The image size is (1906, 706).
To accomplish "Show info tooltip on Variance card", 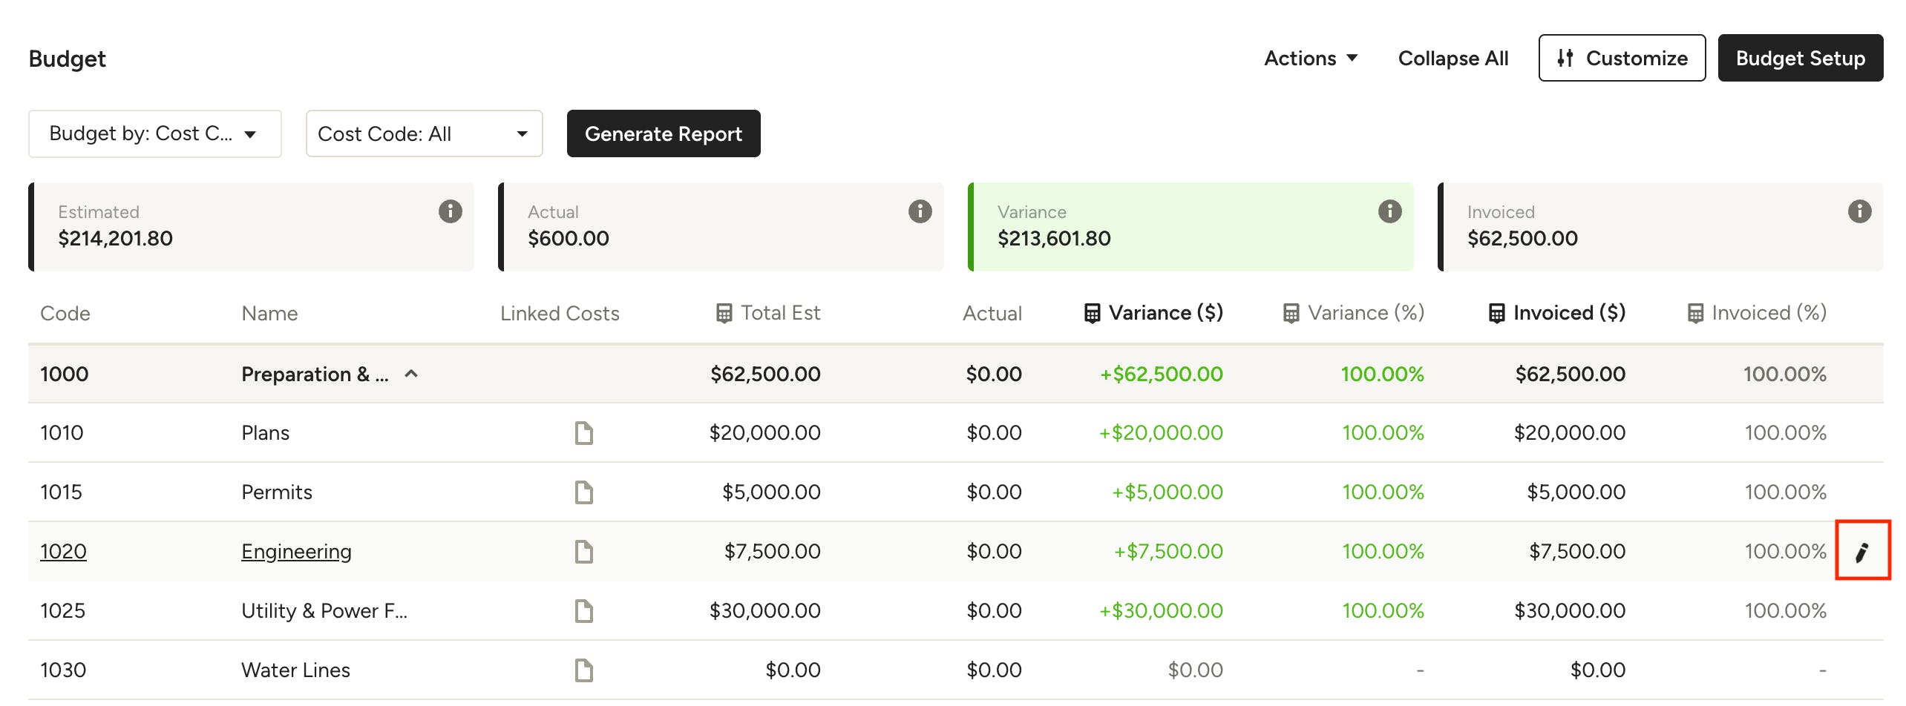I will 1389,211.
